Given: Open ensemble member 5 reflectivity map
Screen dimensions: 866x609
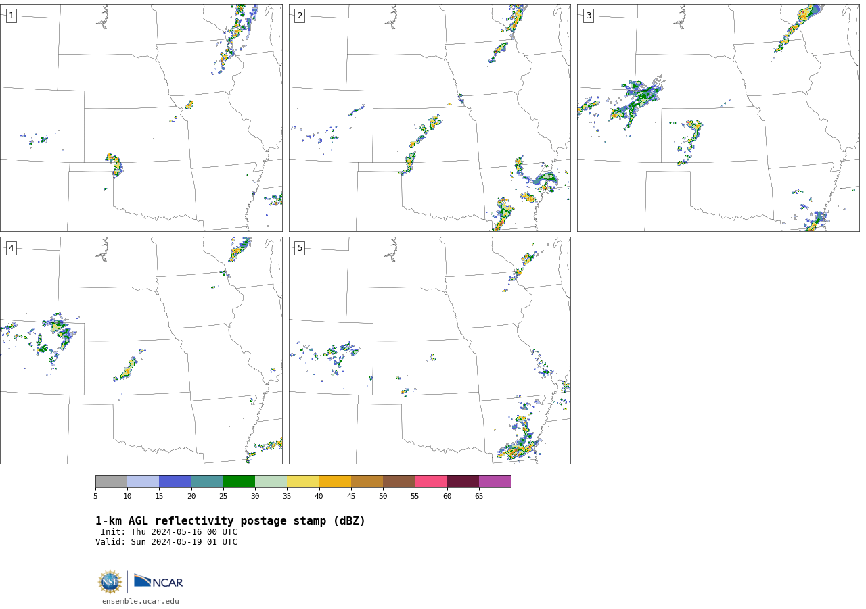Looking at the screenshot, I should point(430,350).
